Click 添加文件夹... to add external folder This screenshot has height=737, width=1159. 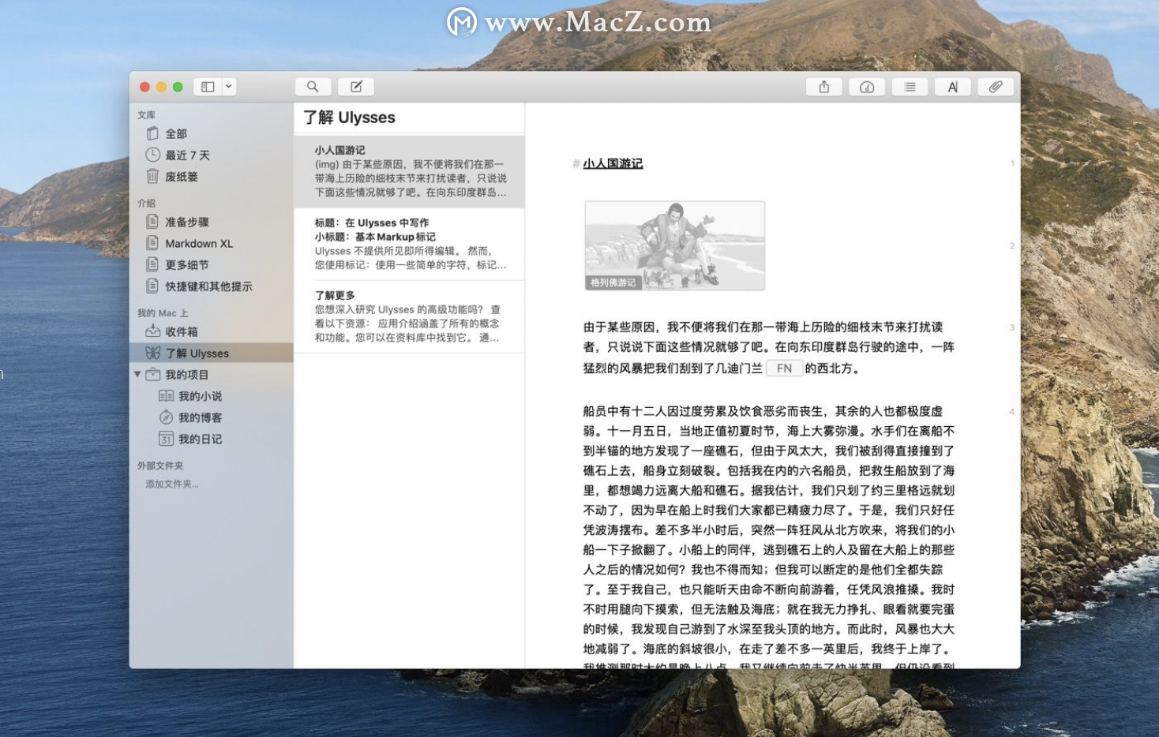point(171,484)
